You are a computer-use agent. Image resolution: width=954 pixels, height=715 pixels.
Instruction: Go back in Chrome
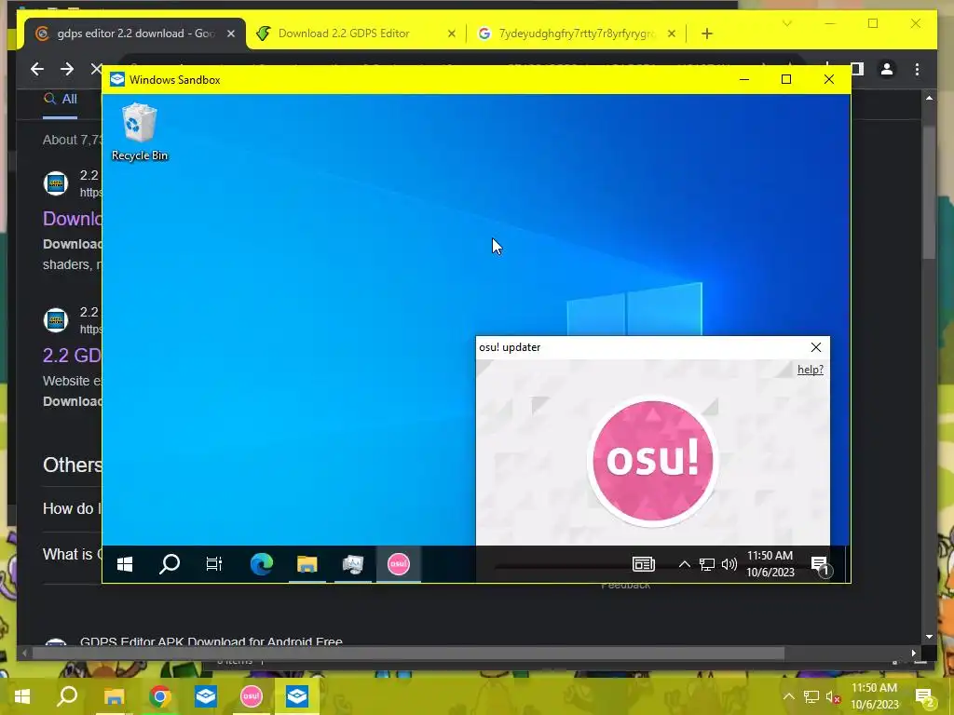pyautogui.click(x=37, y=69)
